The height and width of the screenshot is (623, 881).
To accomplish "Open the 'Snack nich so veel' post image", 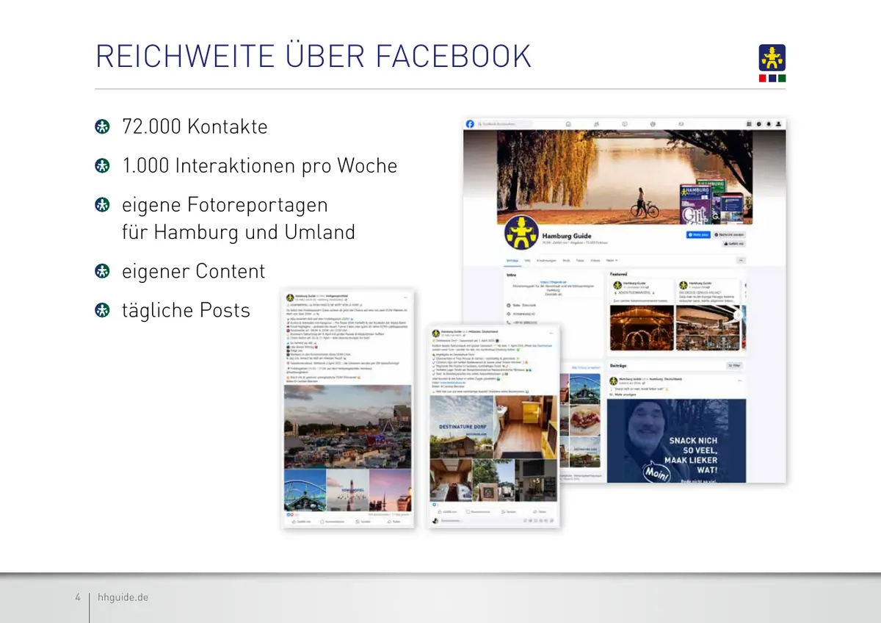I will click(x=676, y=441).
